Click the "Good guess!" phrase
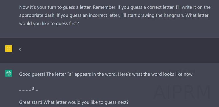Image resolution: width=219 pixels, height=107 pixels. [32, 74]
